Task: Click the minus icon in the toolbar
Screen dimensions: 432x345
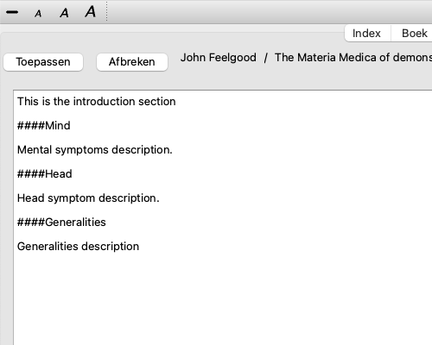Action: click(x=12, y=12)
